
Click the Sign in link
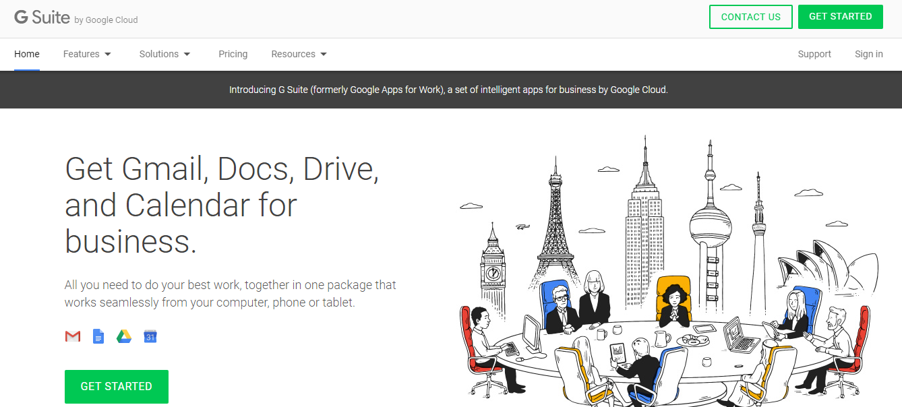click(868, 54)
